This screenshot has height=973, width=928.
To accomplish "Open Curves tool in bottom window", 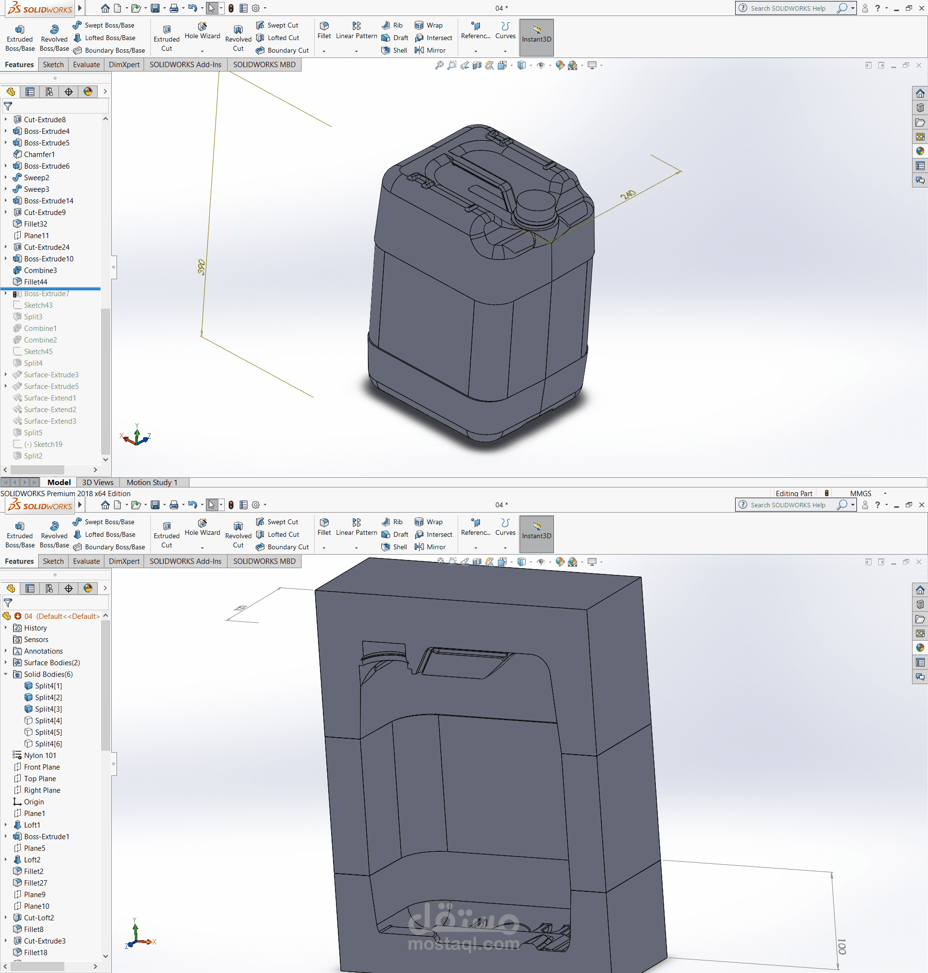I will pyautogui.click(x=506, y=527).
